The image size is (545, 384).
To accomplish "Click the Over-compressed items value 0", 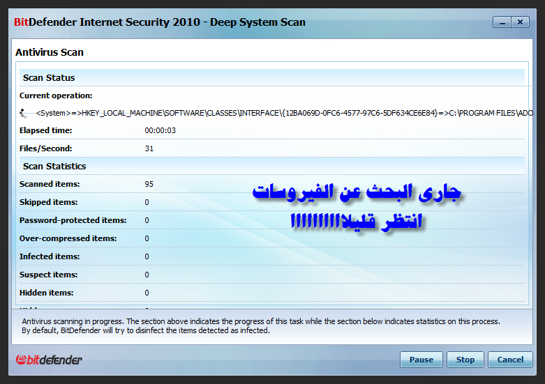I will click(x=147, y=238).
